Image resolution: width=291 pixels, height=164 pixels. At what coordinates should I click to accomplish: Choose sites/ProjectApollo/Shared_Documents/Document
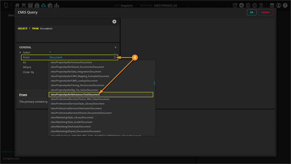pyautogui.click(x=77, y=67)
